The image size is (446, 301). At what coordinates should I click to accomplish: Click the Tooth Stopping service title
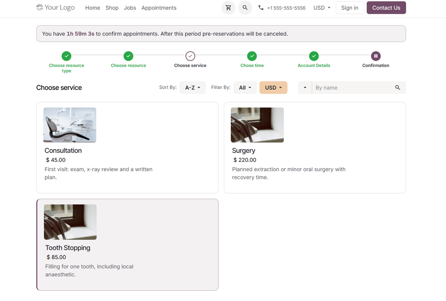(x=68, y=248)
